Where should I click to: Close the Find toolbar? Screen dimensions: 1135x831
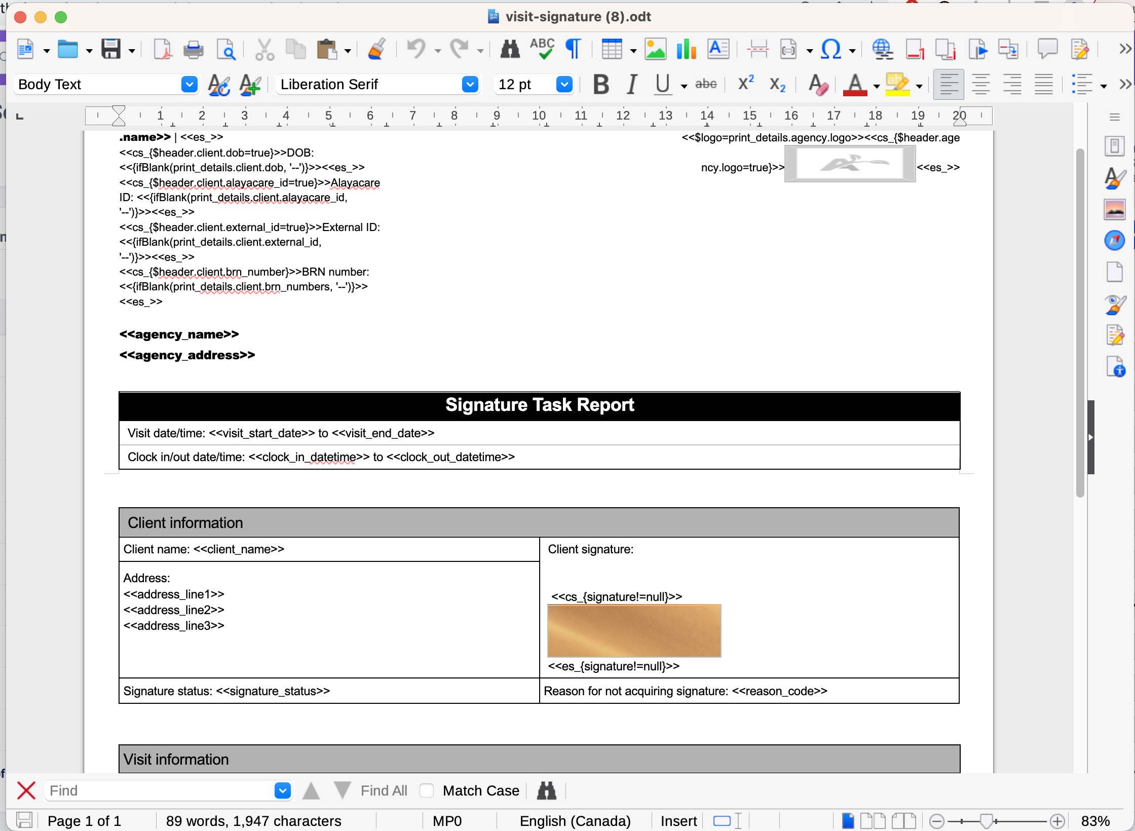coord(26,790)
